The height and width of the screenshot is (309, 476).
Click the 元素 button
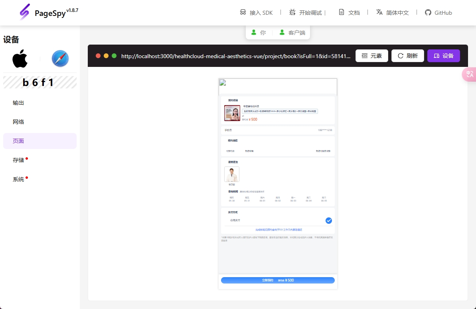pos(371,56)
